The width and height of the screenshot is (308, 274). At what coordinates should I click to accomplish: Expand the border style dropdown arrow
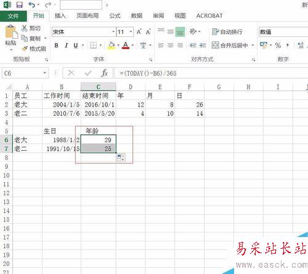pyautogui.click(x=100, y=46)
